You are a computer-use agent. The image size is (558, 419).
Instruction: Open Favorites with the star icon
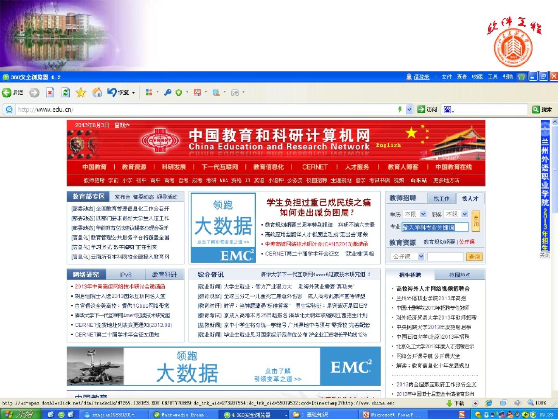pyautogui.click(x=81, y=92)
